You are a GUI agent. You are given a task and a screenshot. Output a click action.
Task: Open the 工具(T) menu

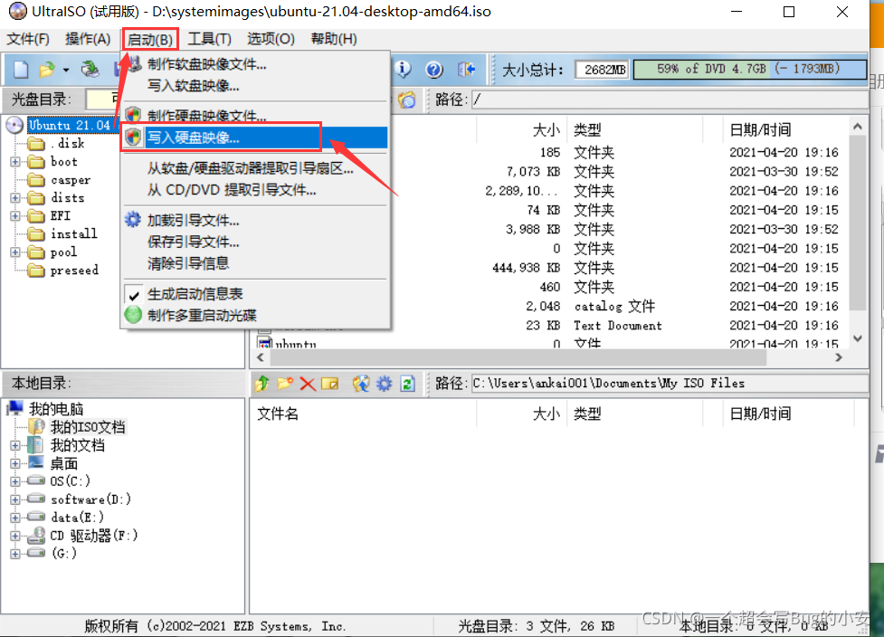pyautogui.click(x=209, y=39)
